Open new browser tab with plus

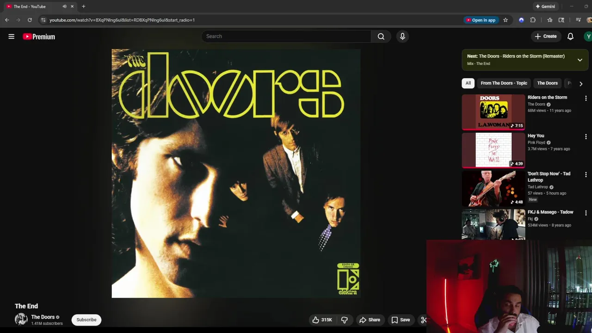coord(83,6)
